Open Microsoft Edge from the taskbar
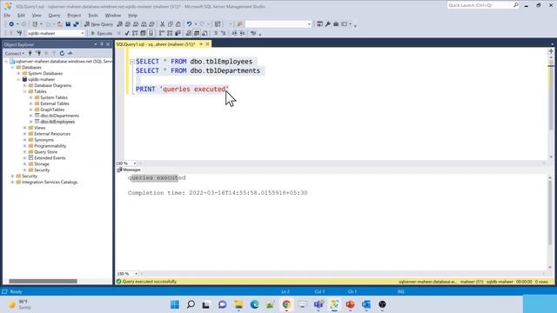Viewport: 557px width, 313px height. click(x=254, y=304)
